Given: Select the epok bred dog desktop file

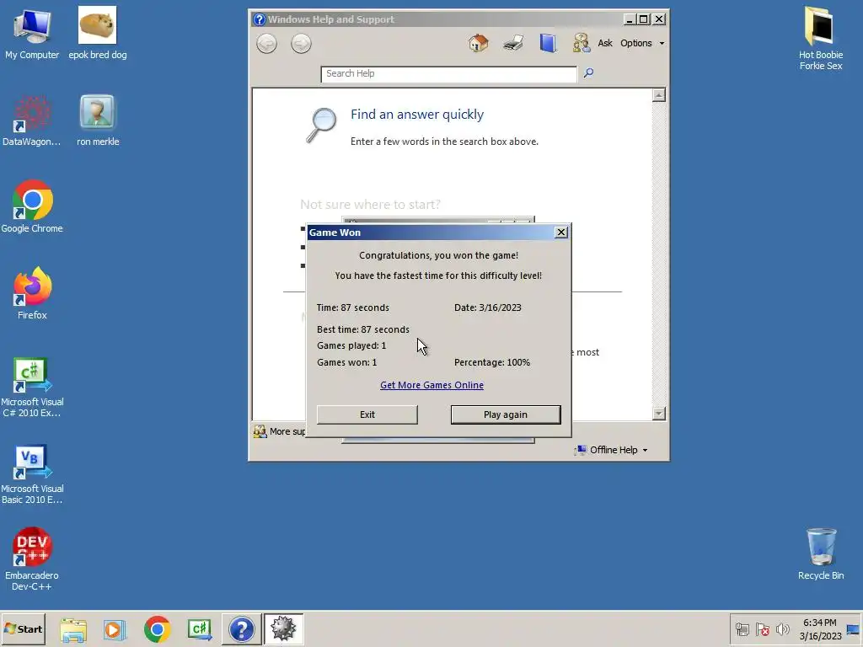Looking at the screenshot, I should 98,34.
